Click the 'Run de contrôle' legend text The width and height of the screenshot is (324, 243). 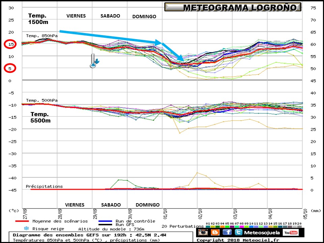(x=135, y=221)
